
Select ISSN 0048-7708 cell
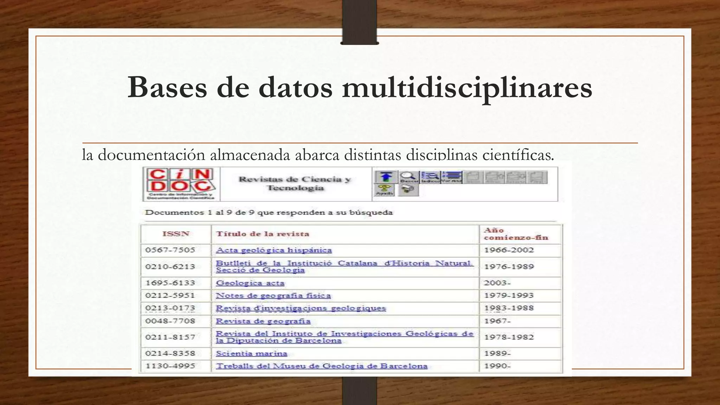pos(176,321)
